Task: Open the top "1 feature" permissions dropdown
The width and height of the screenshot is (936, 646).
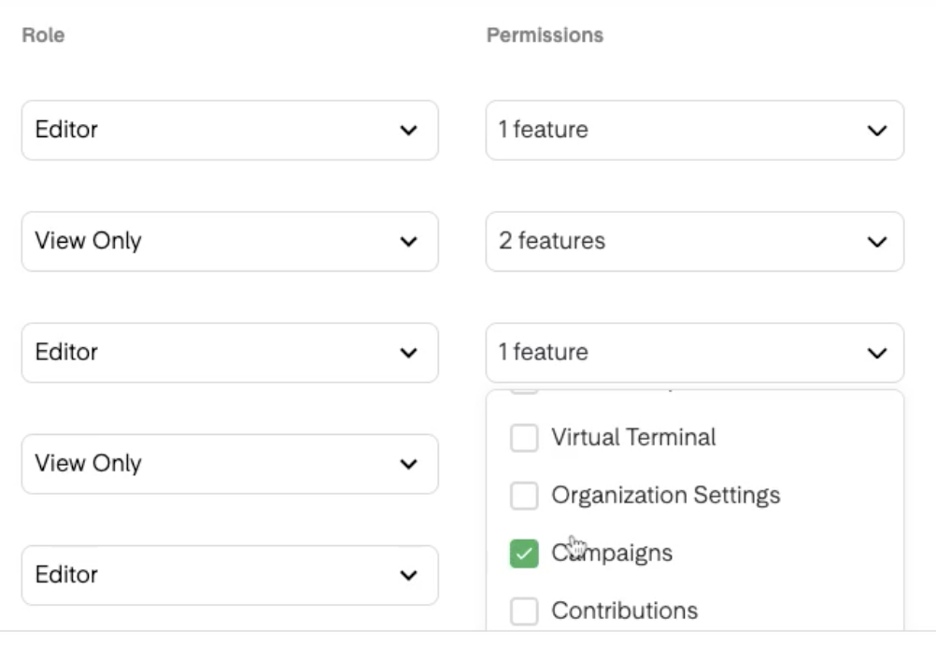Action: (694, 130)
